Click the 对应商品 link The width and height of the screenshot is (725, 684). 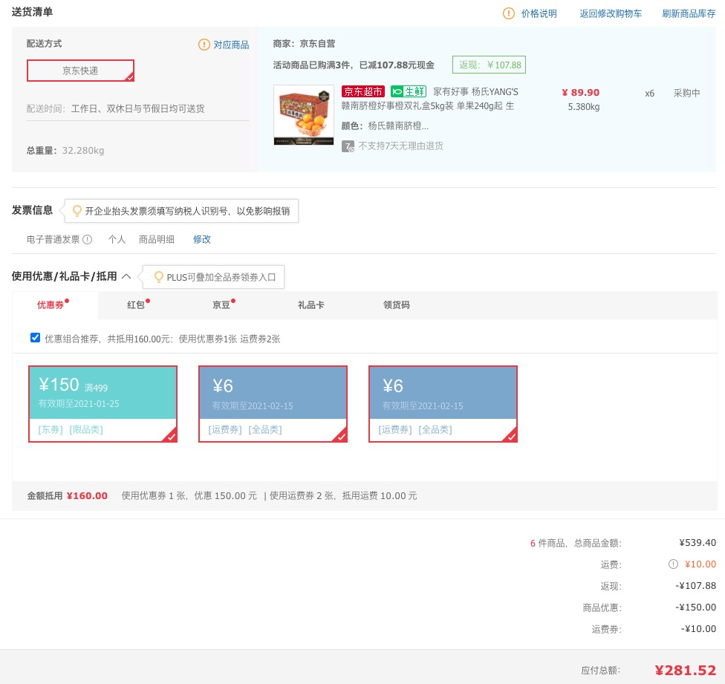click(x=231, y=45)
